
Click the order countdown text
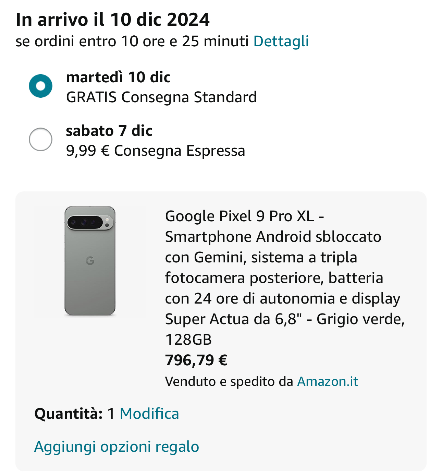pos(132,41)
